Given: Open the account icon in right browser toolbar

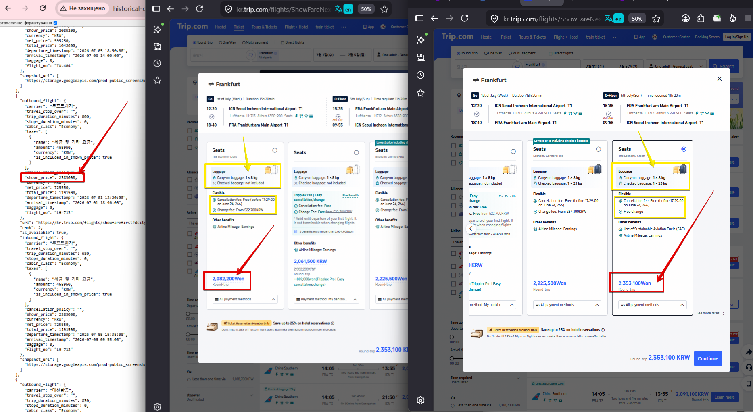Looking at the screenshot, I should pos(685,18).
